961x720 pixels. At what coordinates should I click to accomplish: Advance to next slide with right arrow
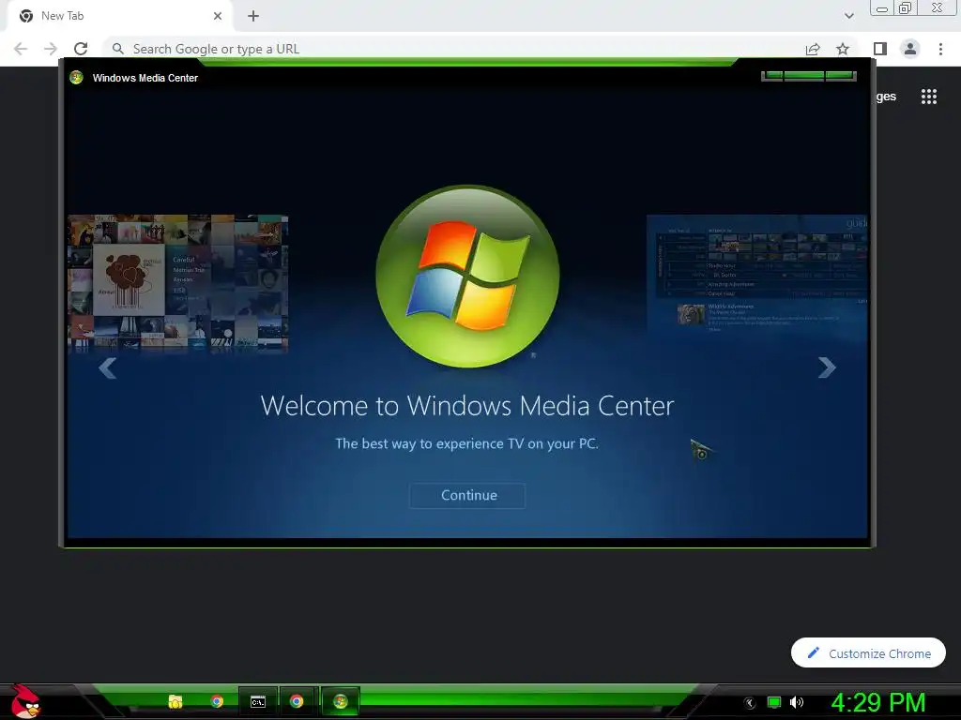pos(827,367)
